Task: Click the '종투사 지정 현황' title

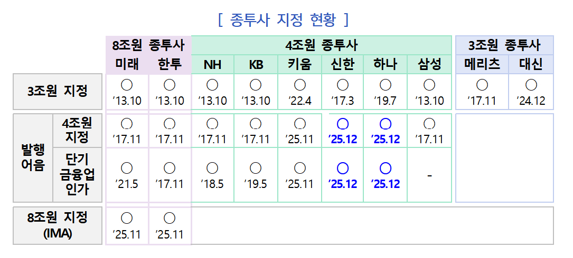Action: 284,20
